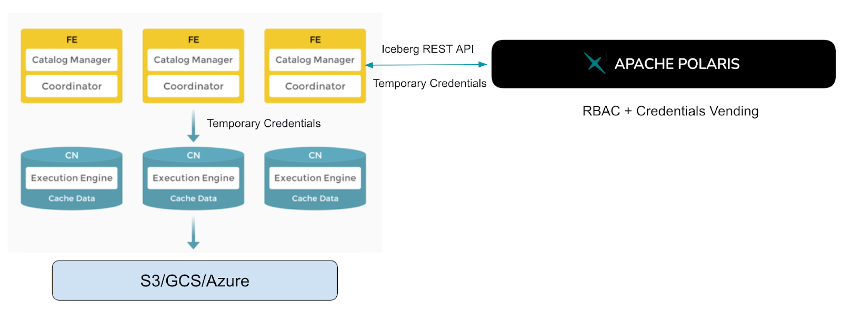The height and width of the screenshot is (320, 842).
Task: Click the down arrow between FE and CN
Action: pyautogui.click(x=194, y=126)
